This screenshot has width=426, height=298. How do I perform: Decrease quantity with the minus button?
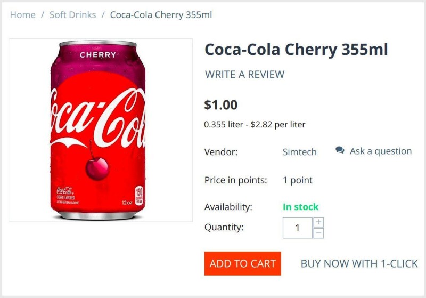tap(318, 233)
